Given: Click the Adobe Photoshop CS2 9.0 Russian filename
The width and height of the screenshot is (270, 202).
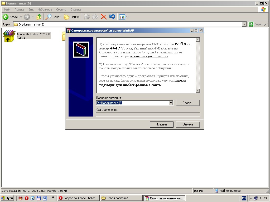Looking at the screenshot, I should click(x=33, y=36).
